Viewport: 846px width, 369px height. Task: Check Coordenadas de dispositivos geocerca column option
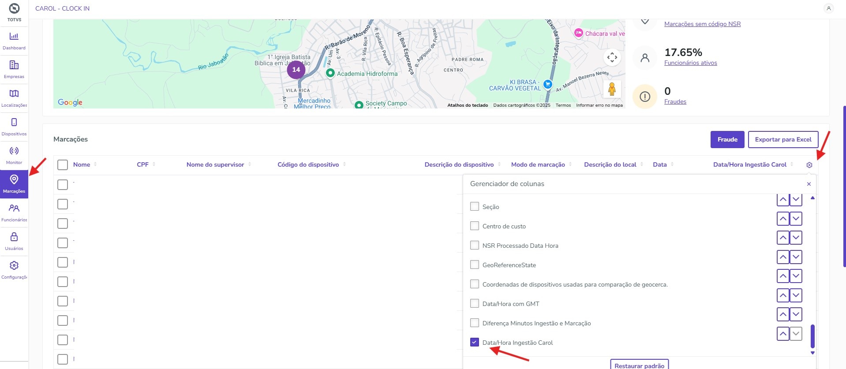(475, 284)
